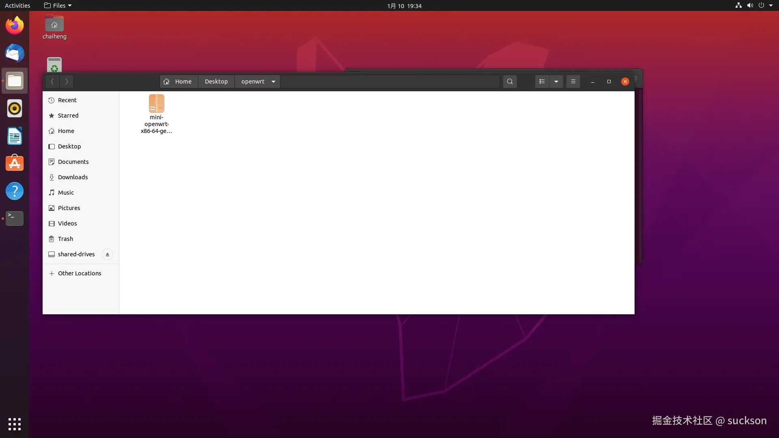Open Activities overview
779x438 pixels.
[17, 6]
